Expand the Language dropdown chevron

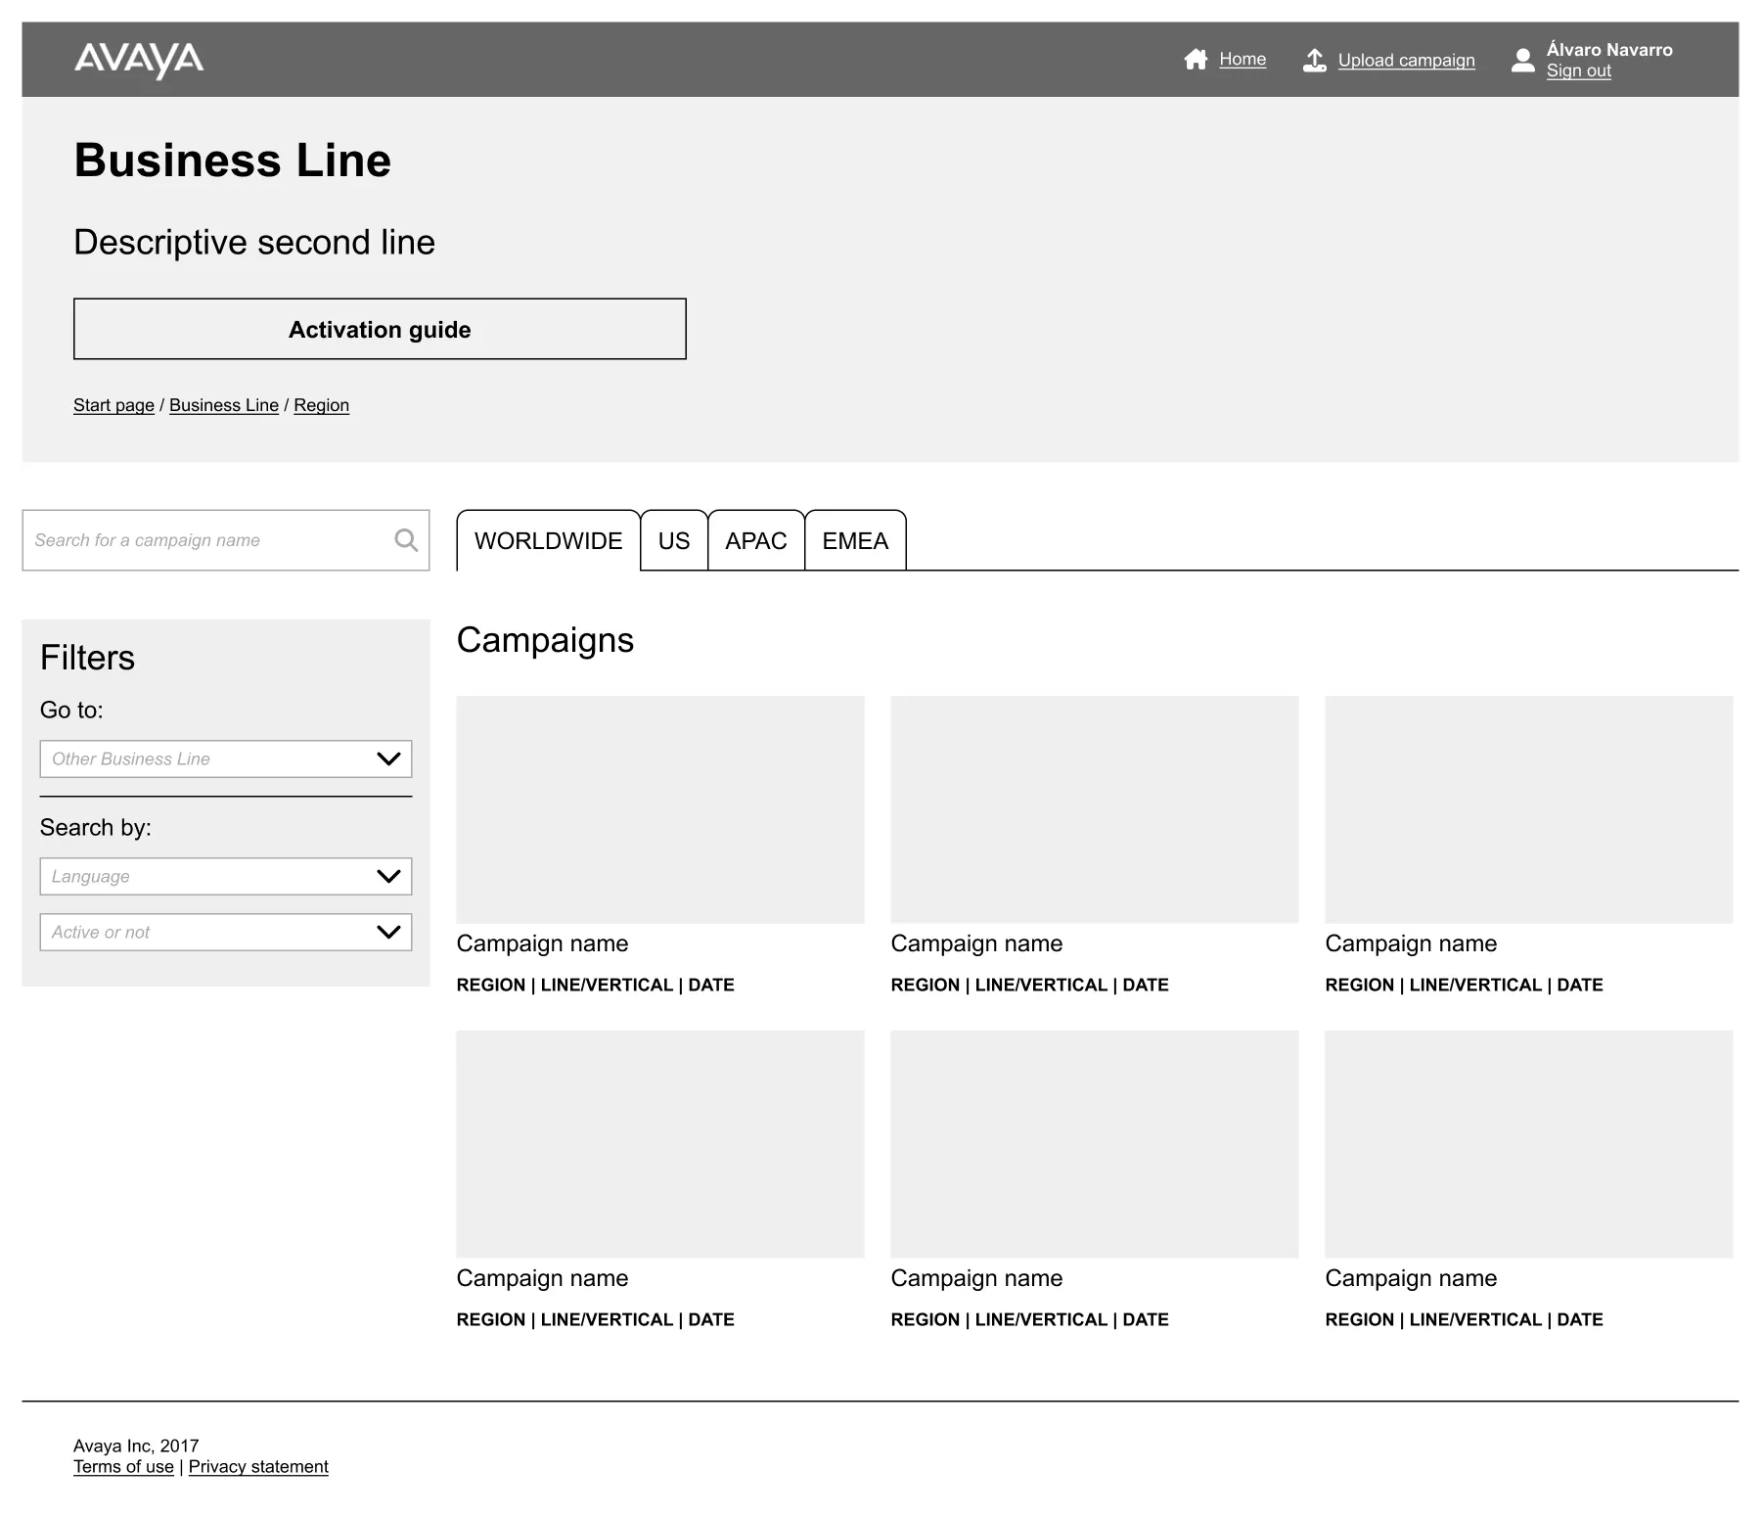pos(388,875)
